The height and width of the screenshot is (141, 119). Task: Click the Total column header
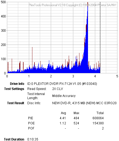[x=100, y=113]
